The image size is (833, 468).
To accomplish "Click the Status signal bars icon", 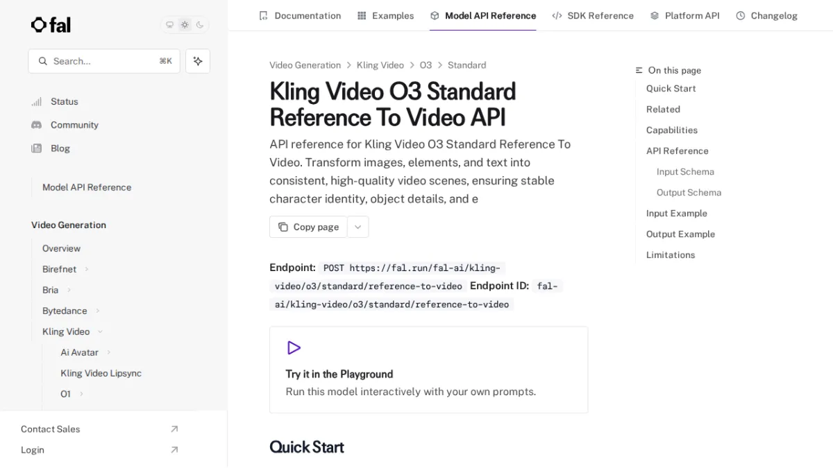I will [x=37, y=101].
